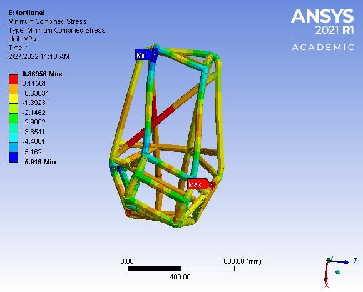
Task: Click the ANSYS 2021 R1 logo
Action: (322, 22)
